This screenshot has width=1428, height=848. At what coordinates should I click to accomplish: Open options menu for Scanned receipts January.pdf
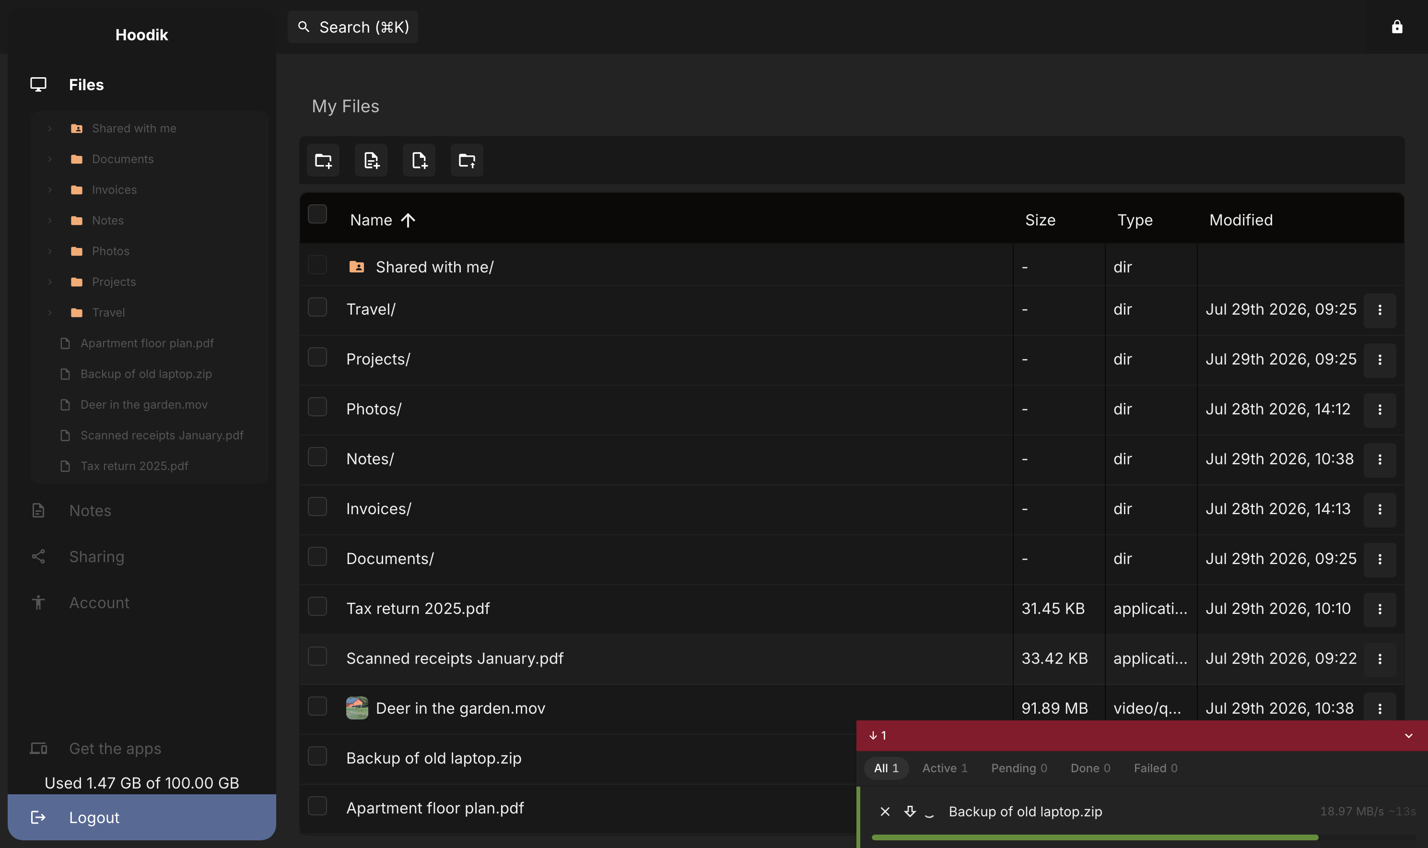click(x=1380, y=659)
